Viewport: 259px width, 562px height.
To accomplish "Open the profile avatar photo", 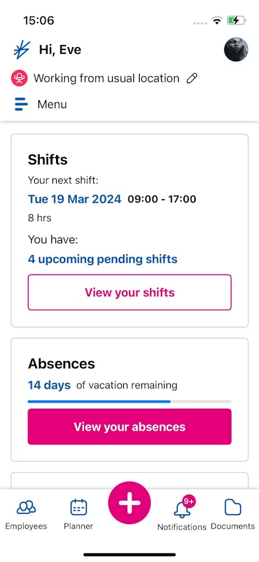I will click(x=236, y=49).
